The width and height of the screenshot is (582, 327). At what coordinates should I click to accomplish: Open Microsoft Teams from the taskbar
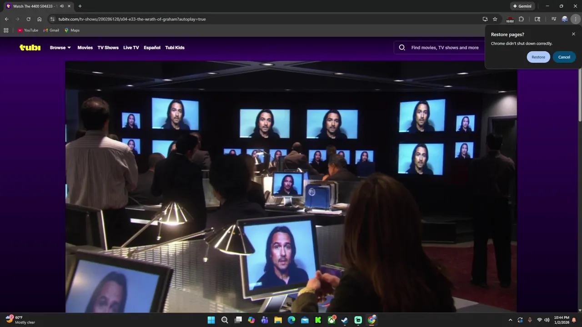(265, 320)
